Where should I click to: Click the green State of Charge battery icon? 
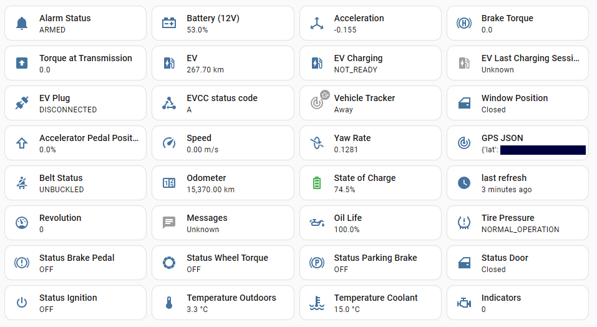316,183
